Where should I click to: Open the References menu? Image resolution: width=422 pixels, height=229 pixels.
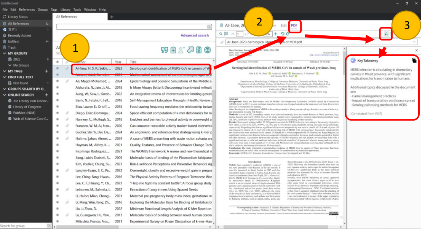pyautogui.click(x=27, y=10)
